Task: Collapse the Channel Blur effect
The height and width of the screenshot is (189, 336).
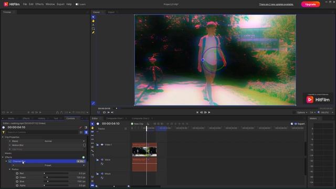Action: [x=6, y=161]
